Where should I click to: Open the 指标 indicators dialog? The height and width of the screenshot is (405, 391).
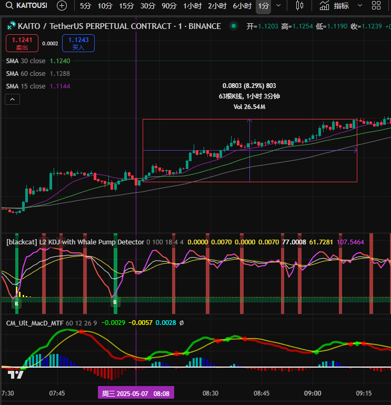coord(334,5)
